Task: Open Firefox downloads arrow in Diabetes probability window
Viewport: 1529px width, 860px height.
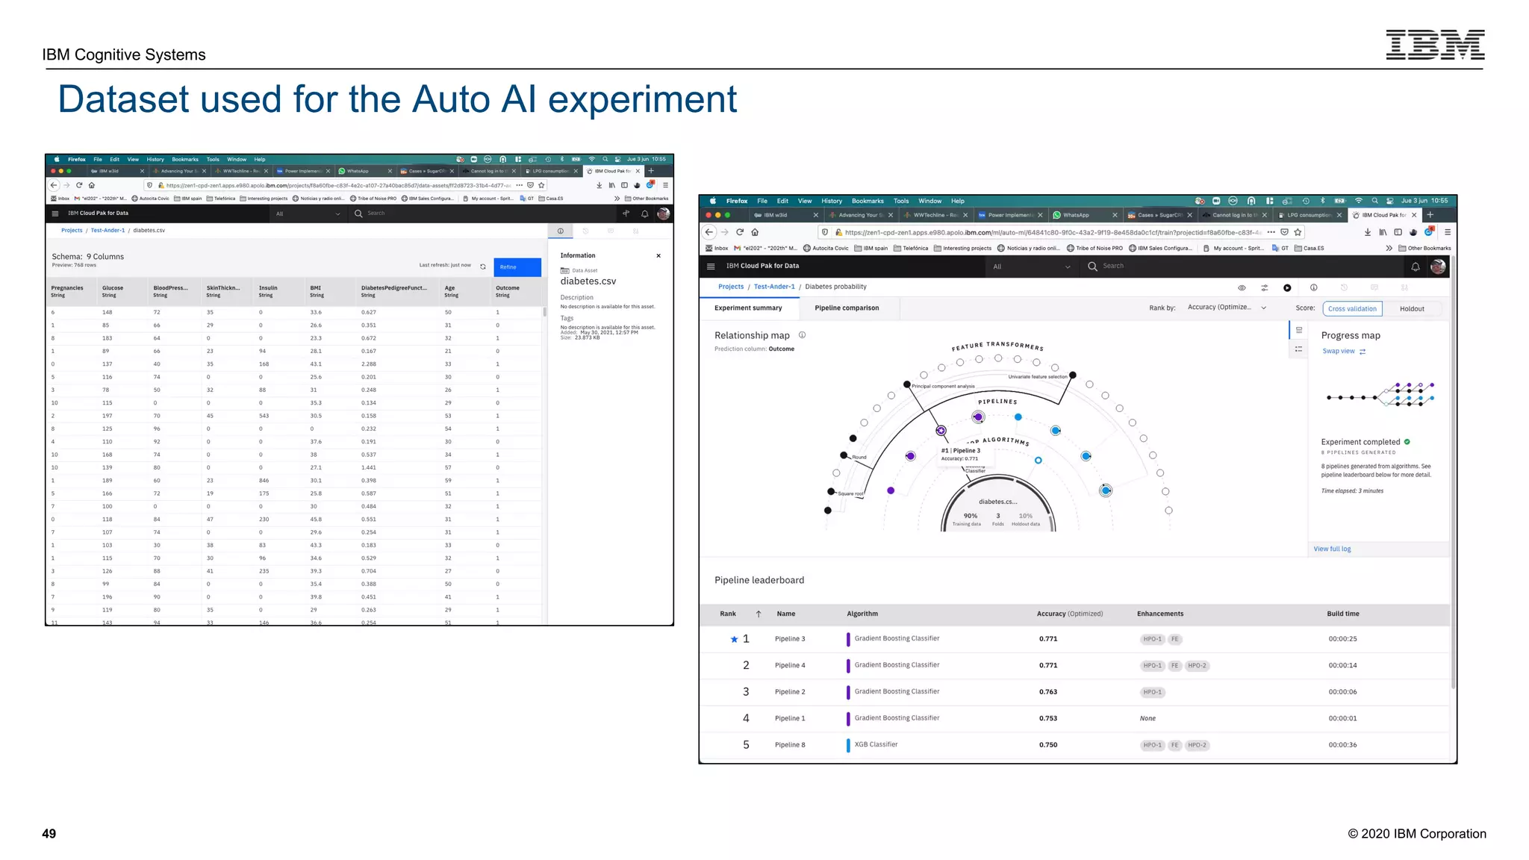Action: [1368, 232]
